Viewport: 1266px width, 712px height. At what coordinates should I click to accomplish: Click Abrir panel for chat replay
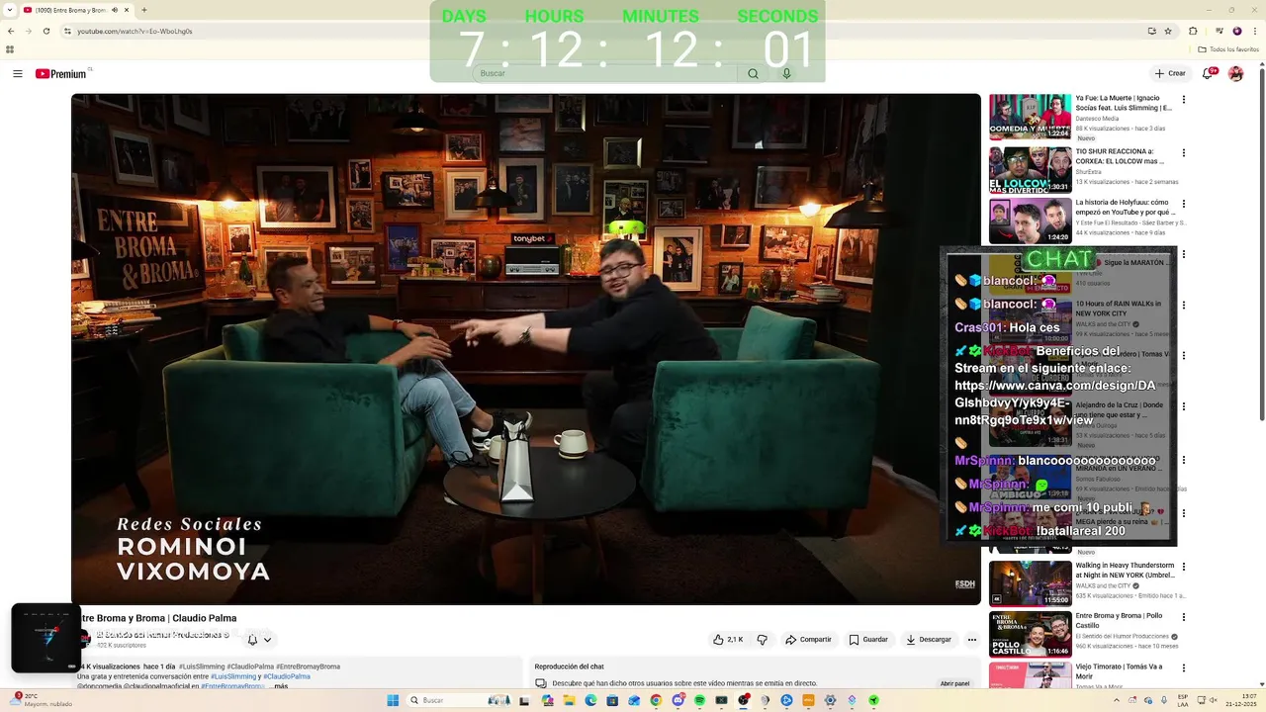click(x=954, y=683)
